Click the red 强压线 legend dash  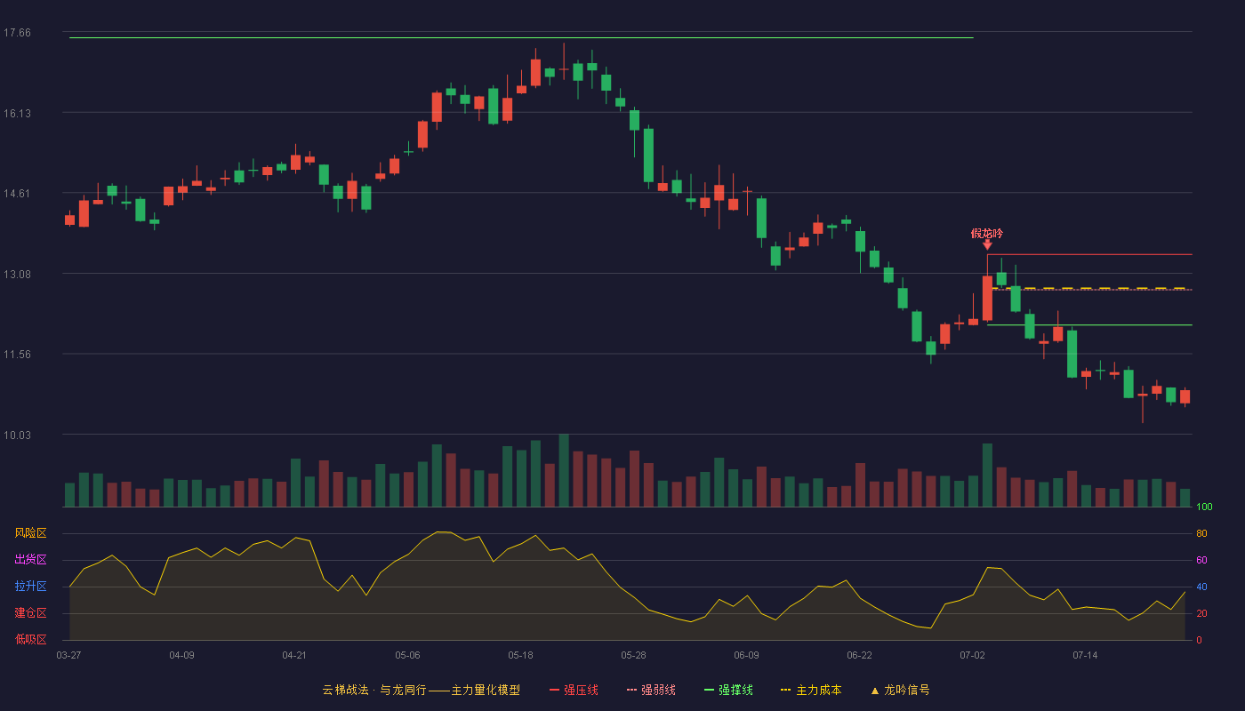(554, 690)
